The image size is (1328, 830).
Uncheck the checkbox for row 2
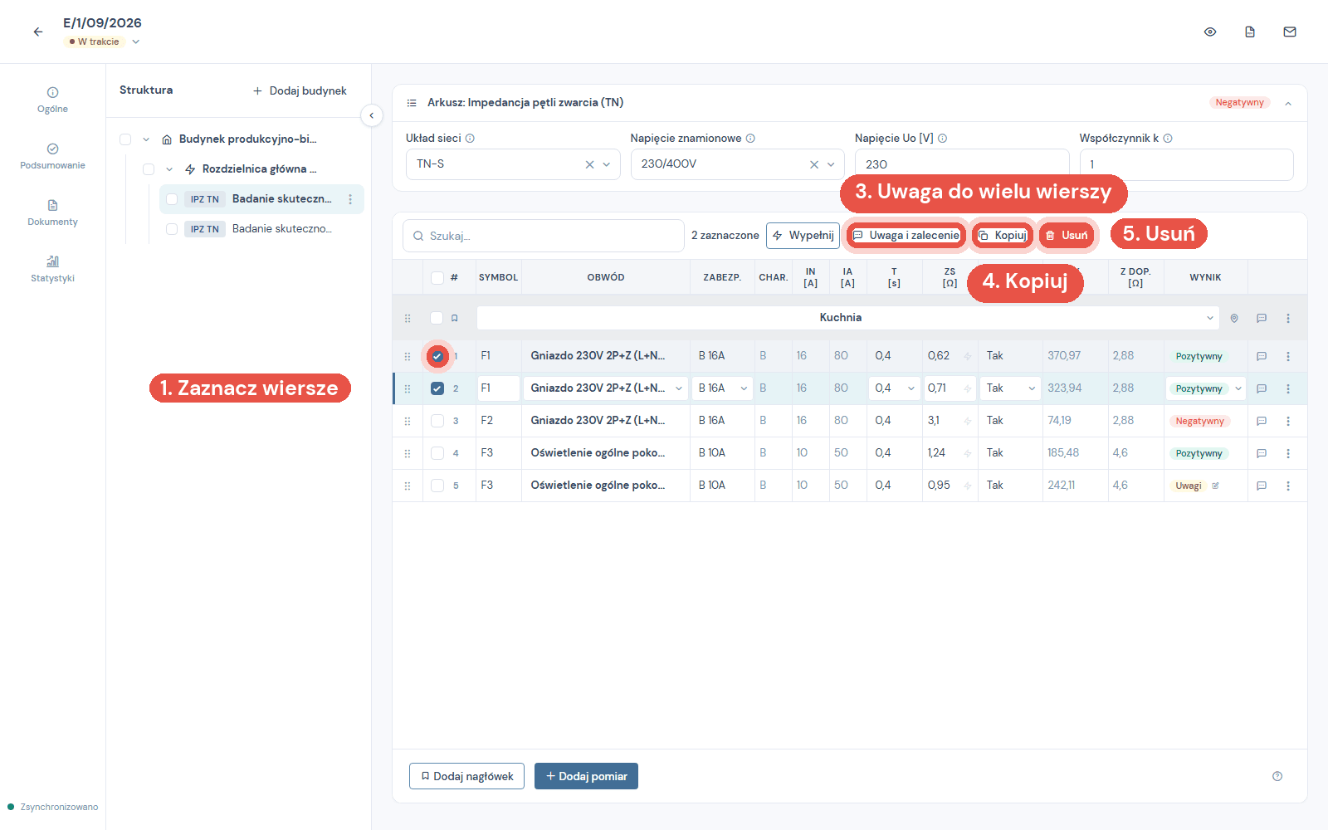click(x=437, y=388)
